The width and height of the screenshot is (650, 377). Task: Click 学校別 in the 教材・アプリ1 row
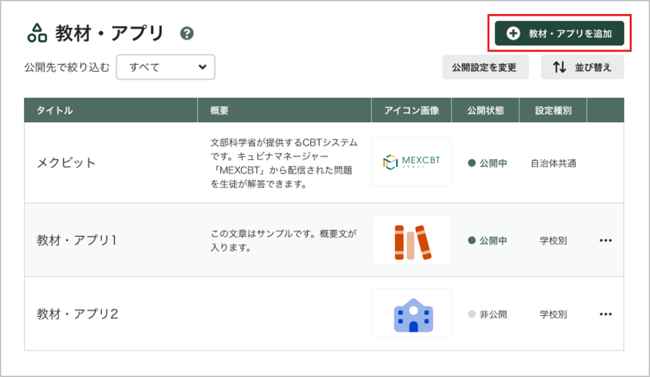(x=553, y=241)
